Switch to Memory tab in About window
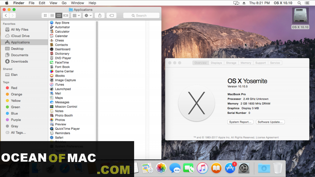Viewport: 315px width, 177px height. click(246, 63)
